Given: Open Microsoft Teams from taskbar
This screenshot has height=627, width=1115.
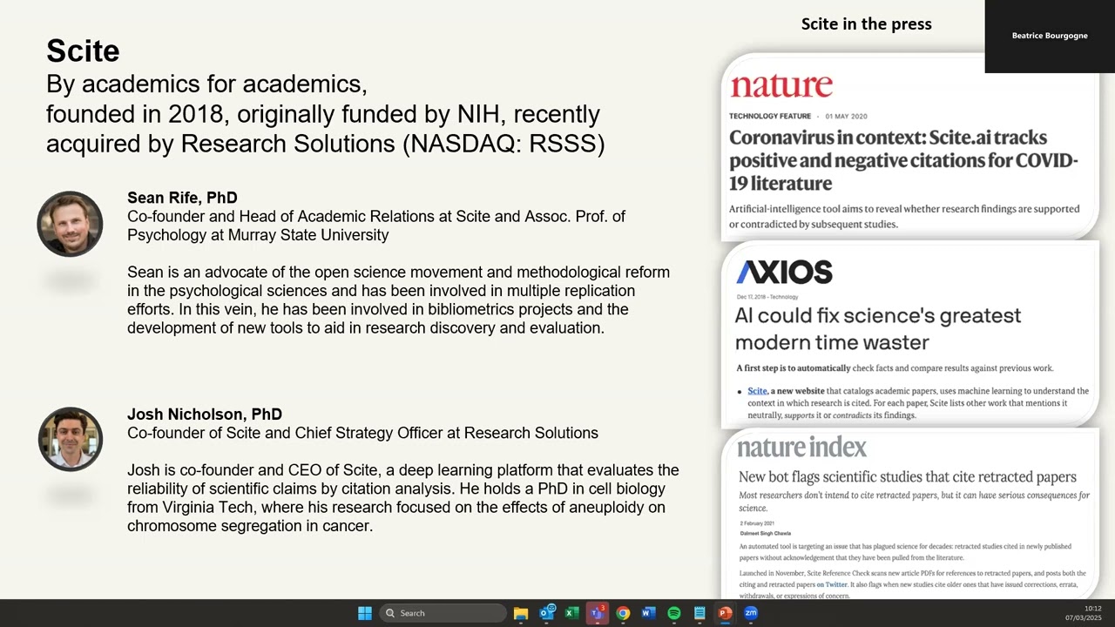Looking at the screenshot, I should click(598, 613).
